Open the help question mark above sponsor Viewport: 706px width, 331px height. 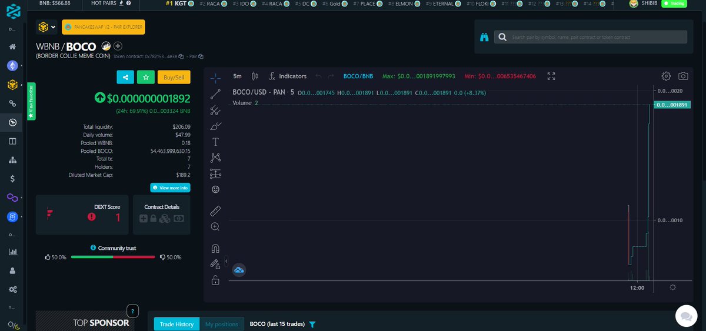134,311
